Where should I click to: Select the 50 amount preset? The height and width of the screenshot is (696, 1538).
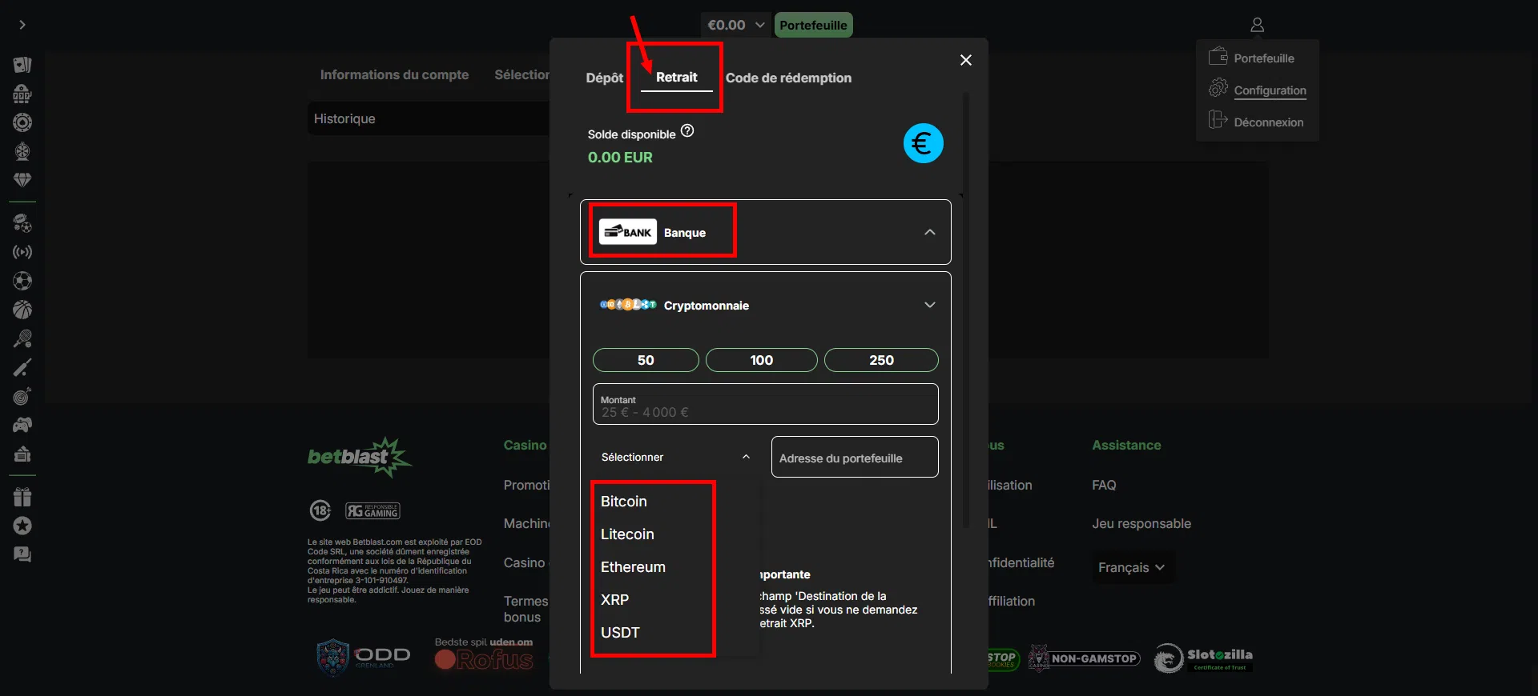pyautogui.click(x=646, y=360)
